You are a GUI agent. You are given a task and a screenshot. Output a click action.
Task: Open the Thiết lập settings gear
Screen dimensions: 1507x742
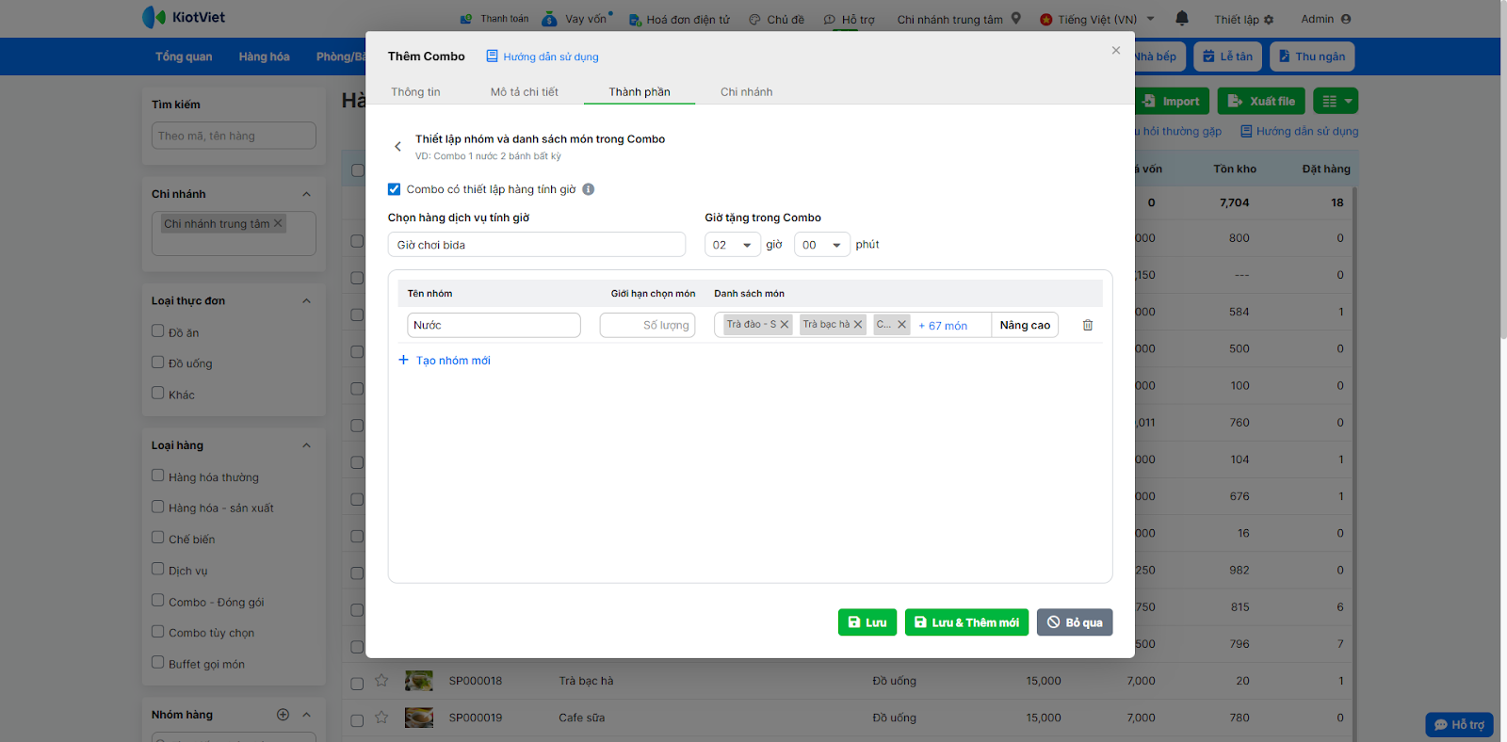(1269, 20)
